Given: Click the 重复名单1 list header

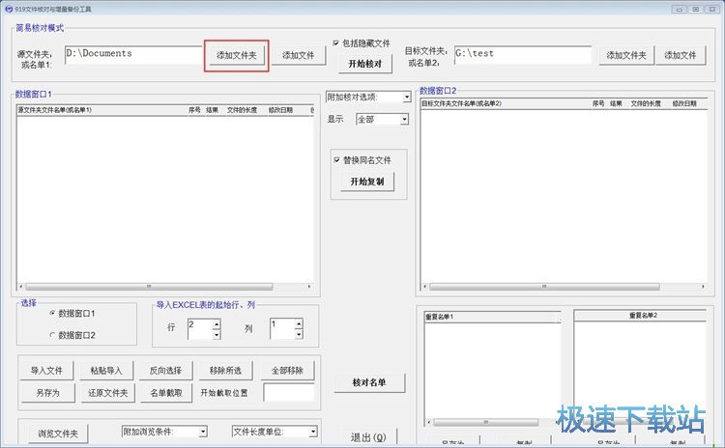Looking at the screenshot, I should (492, 317).
